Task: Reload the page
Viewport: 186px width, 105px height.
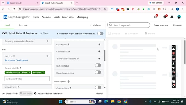Action: click(x=14, y=9)
